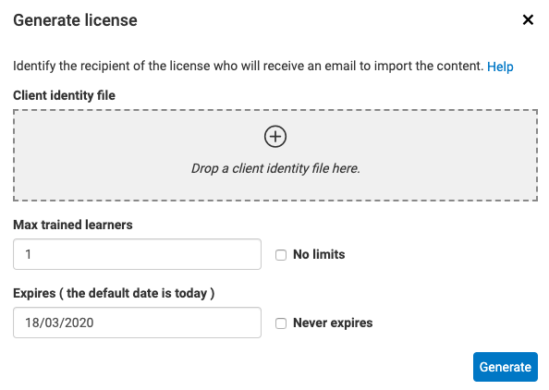Image resolution: width=549 pixels, height=390 pixels.
Task: Open the Help link
Action: point(500,67)
